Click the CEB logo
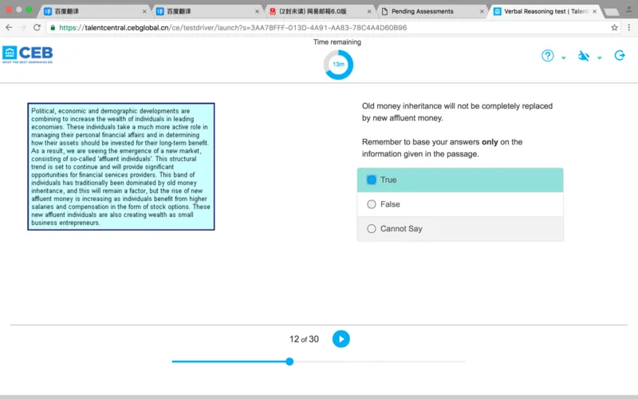The height and width of the screenshot is (399, 638). click(x=28, y=54)
